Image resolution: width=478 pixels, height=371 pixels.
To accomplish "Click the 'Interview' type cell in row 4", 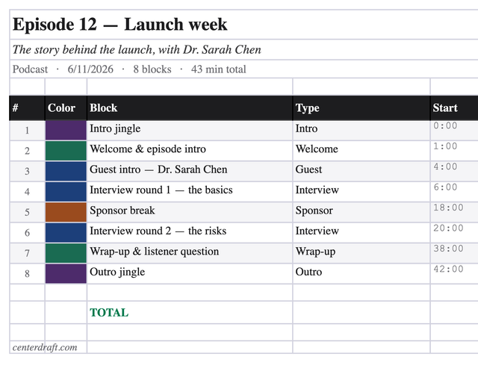I will [x=361, y=192].
